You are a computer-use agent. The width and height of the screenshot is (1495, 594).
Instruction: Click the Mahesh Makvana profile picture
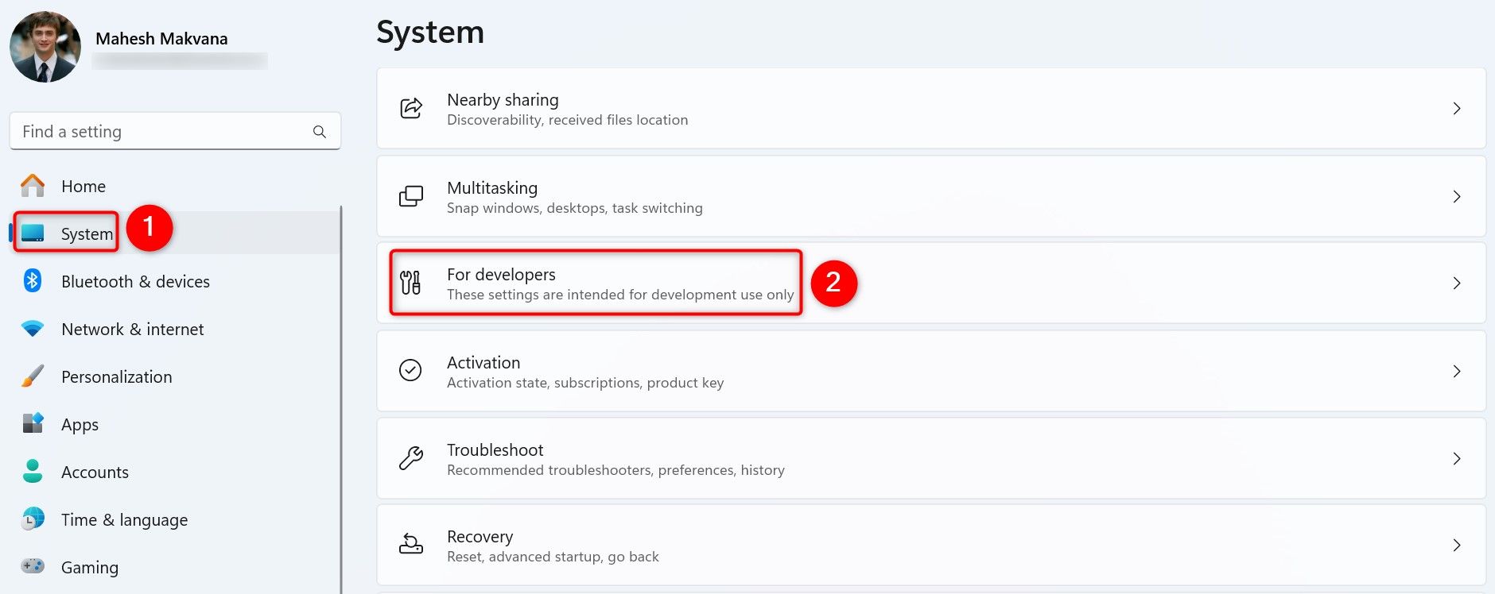[x=45, y=47]
